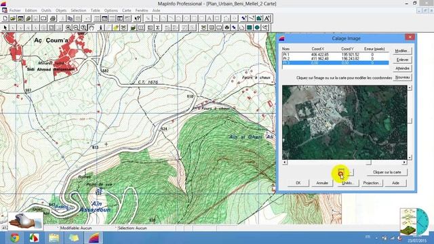Click the Line Style icon
The image size is (434, 244).
coord(252,18)
